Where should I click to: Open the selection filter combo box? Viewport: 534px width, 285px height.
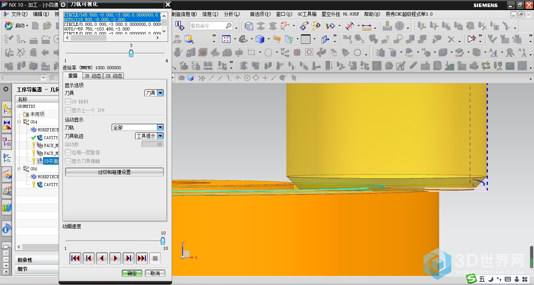[x=24, y=78]
